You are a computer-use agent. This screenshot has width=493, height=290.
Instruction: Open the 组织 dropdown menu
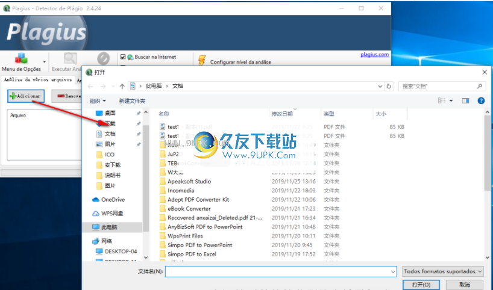tap(98, 100)
